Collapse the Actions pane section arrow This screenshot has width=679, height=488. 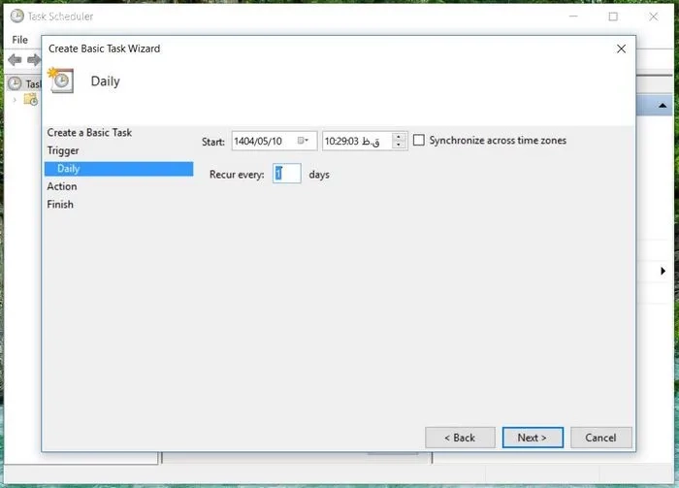[x=663, y=105]
